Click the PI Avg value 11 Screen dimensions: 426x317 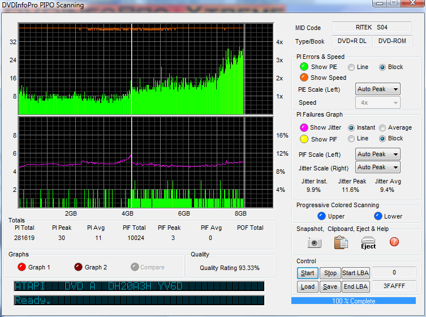click(x=98, y=238)
